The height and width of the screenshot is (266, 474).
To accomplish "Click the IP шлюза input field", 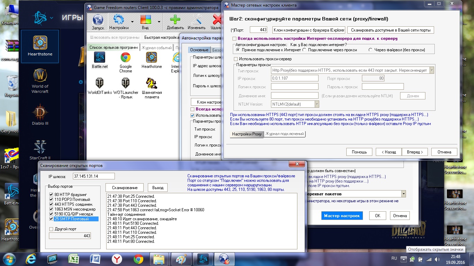I will 94,176.
